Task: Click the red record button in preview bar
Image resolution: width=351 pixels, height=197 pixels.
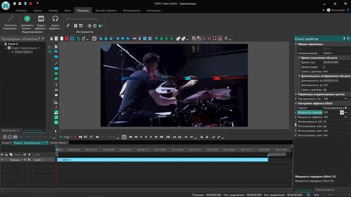Action: pos(75,137)
